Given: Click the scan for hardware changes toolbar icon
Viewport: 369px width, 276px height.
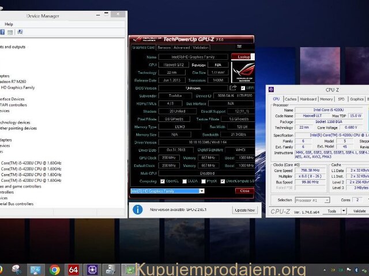Looking at the screenshot, I should tap(20, 32).
